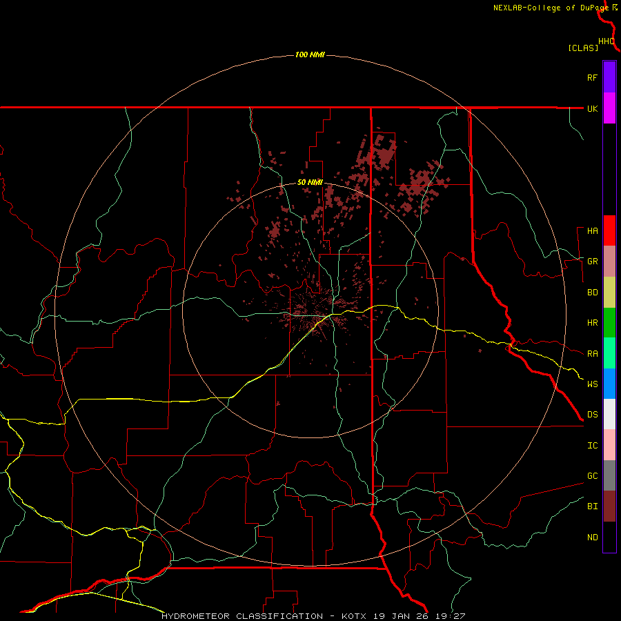The image size is (621, 621).
Task: Click the DS legend label
Action: [x=593, y=415]
